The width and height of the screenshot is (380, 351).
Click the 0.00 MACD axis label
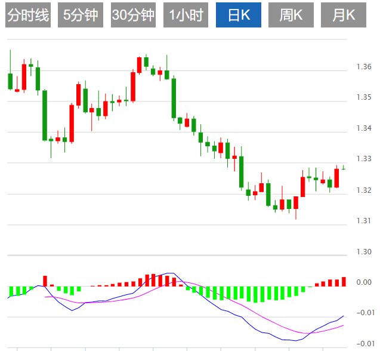[364, 282]
